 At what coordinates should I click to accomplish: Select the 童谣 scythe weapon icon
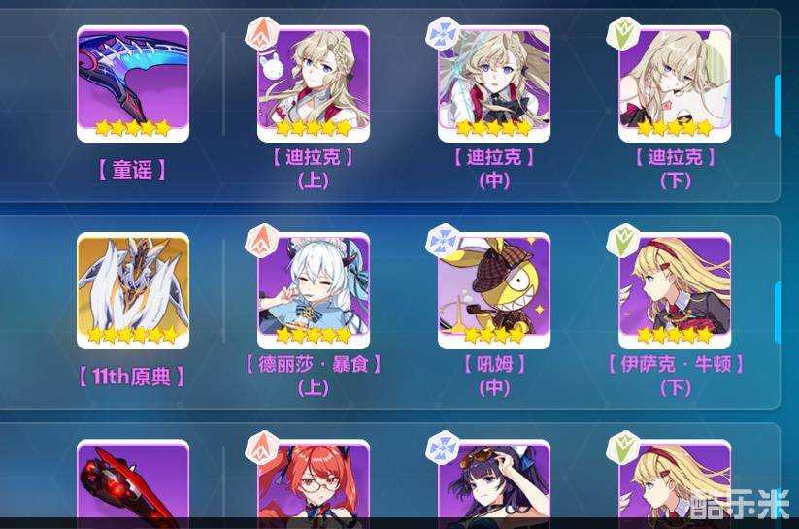pos(133,83)
